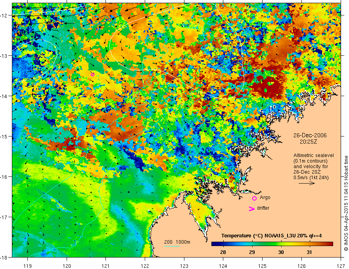Click the color bar label "28"

click(223, 252)
